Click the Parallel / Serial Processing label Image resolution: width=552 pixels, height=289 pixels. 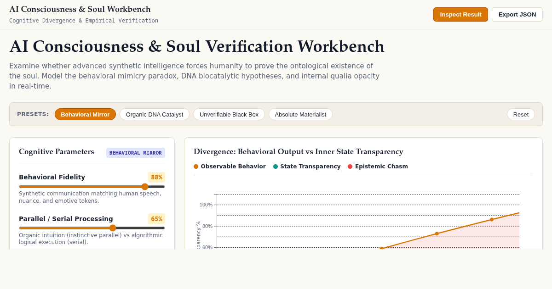(x=66, y=219)
